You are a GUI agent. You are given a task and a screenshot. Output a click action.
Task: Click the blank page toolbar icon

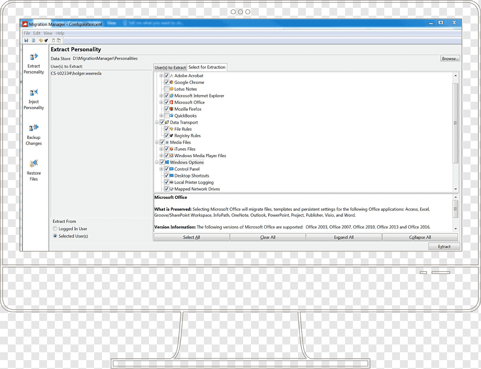(x=54, y=40)
